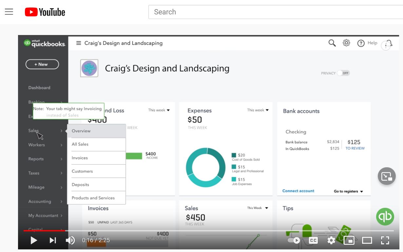Choose Invoices in the Sales flyout
The width and height of the screenshot is (403, 252).
point(97,158)
